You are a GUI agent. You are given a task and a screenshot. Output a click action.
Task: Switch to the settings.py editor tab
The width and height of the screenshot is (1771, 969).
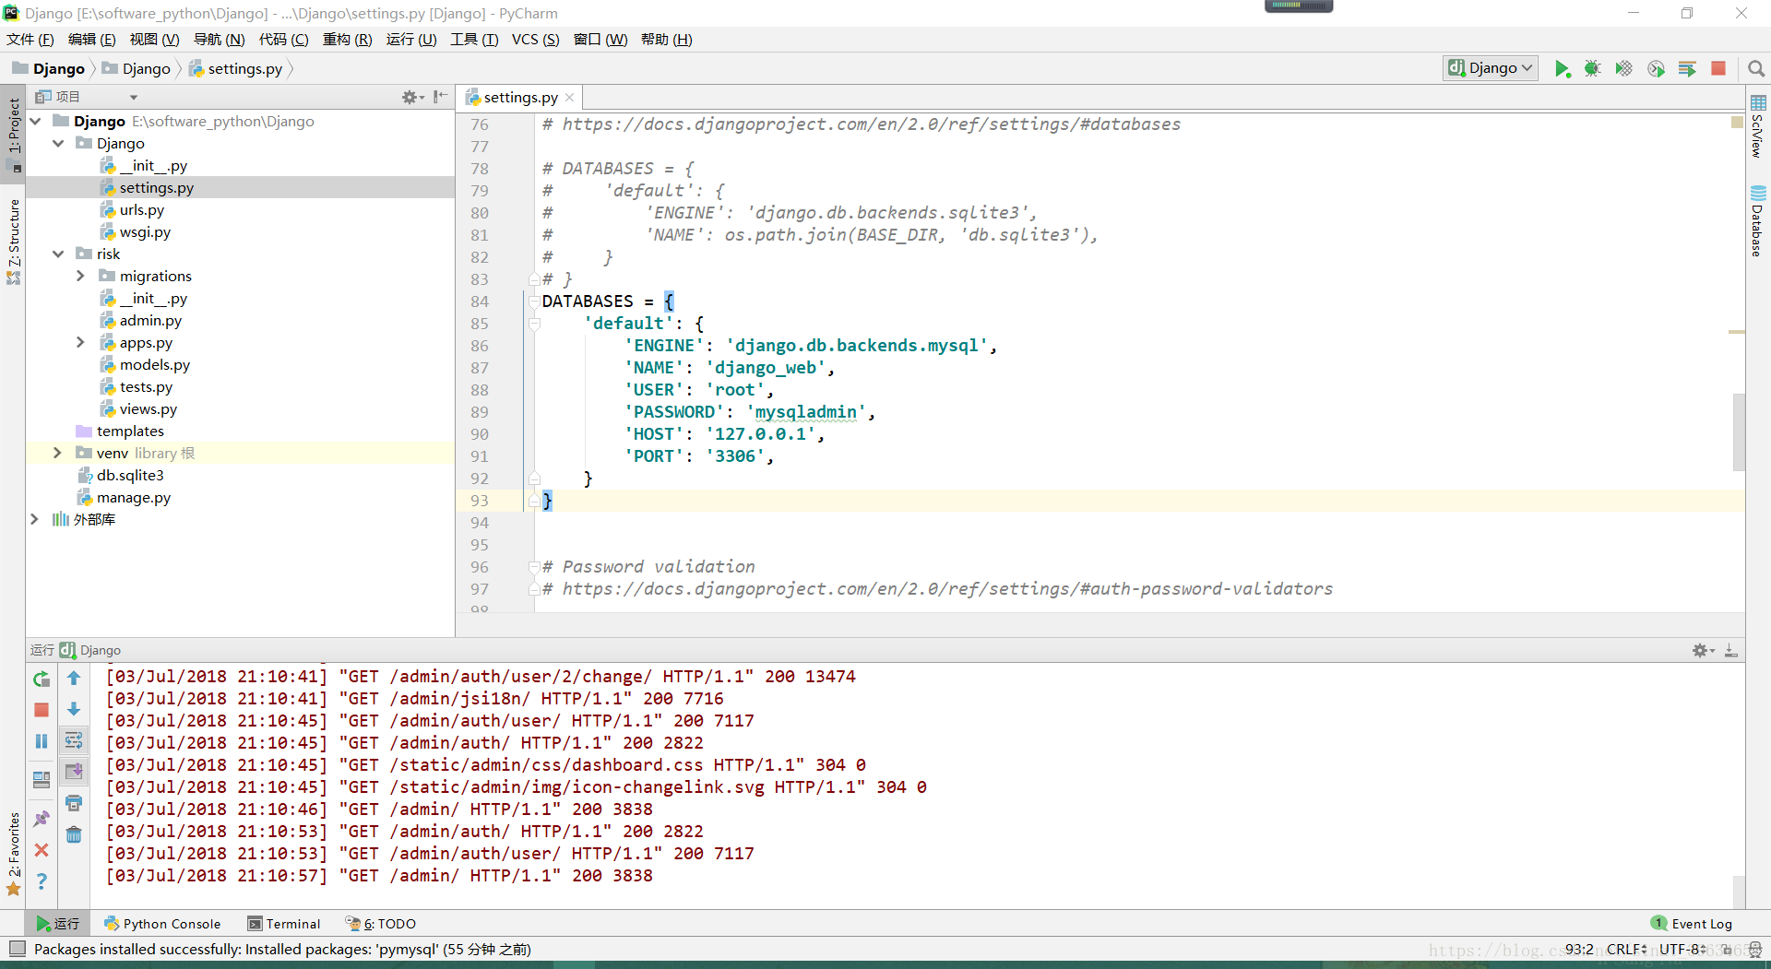(x=520, y=98)
